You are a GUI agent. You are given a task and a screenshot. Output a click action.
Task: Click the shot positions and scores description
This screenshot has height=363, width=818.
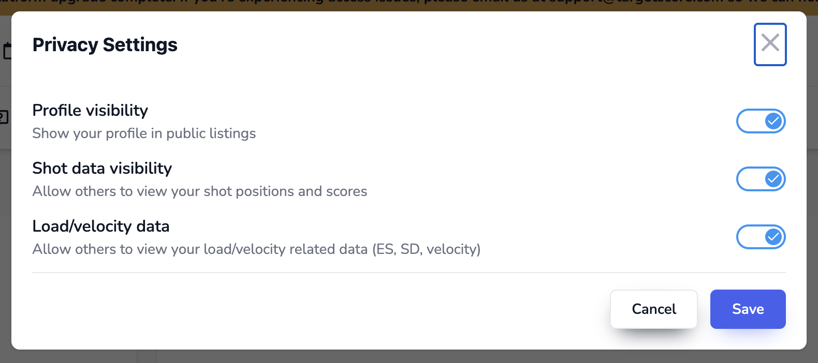pyautogui.click(x=200, y=191)
